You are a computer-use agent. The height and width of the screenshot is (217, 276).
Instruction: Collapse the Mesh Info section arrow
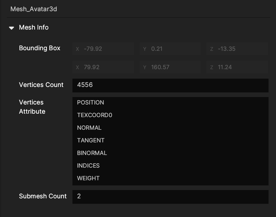pyautogui.click(x=11, y=28)
